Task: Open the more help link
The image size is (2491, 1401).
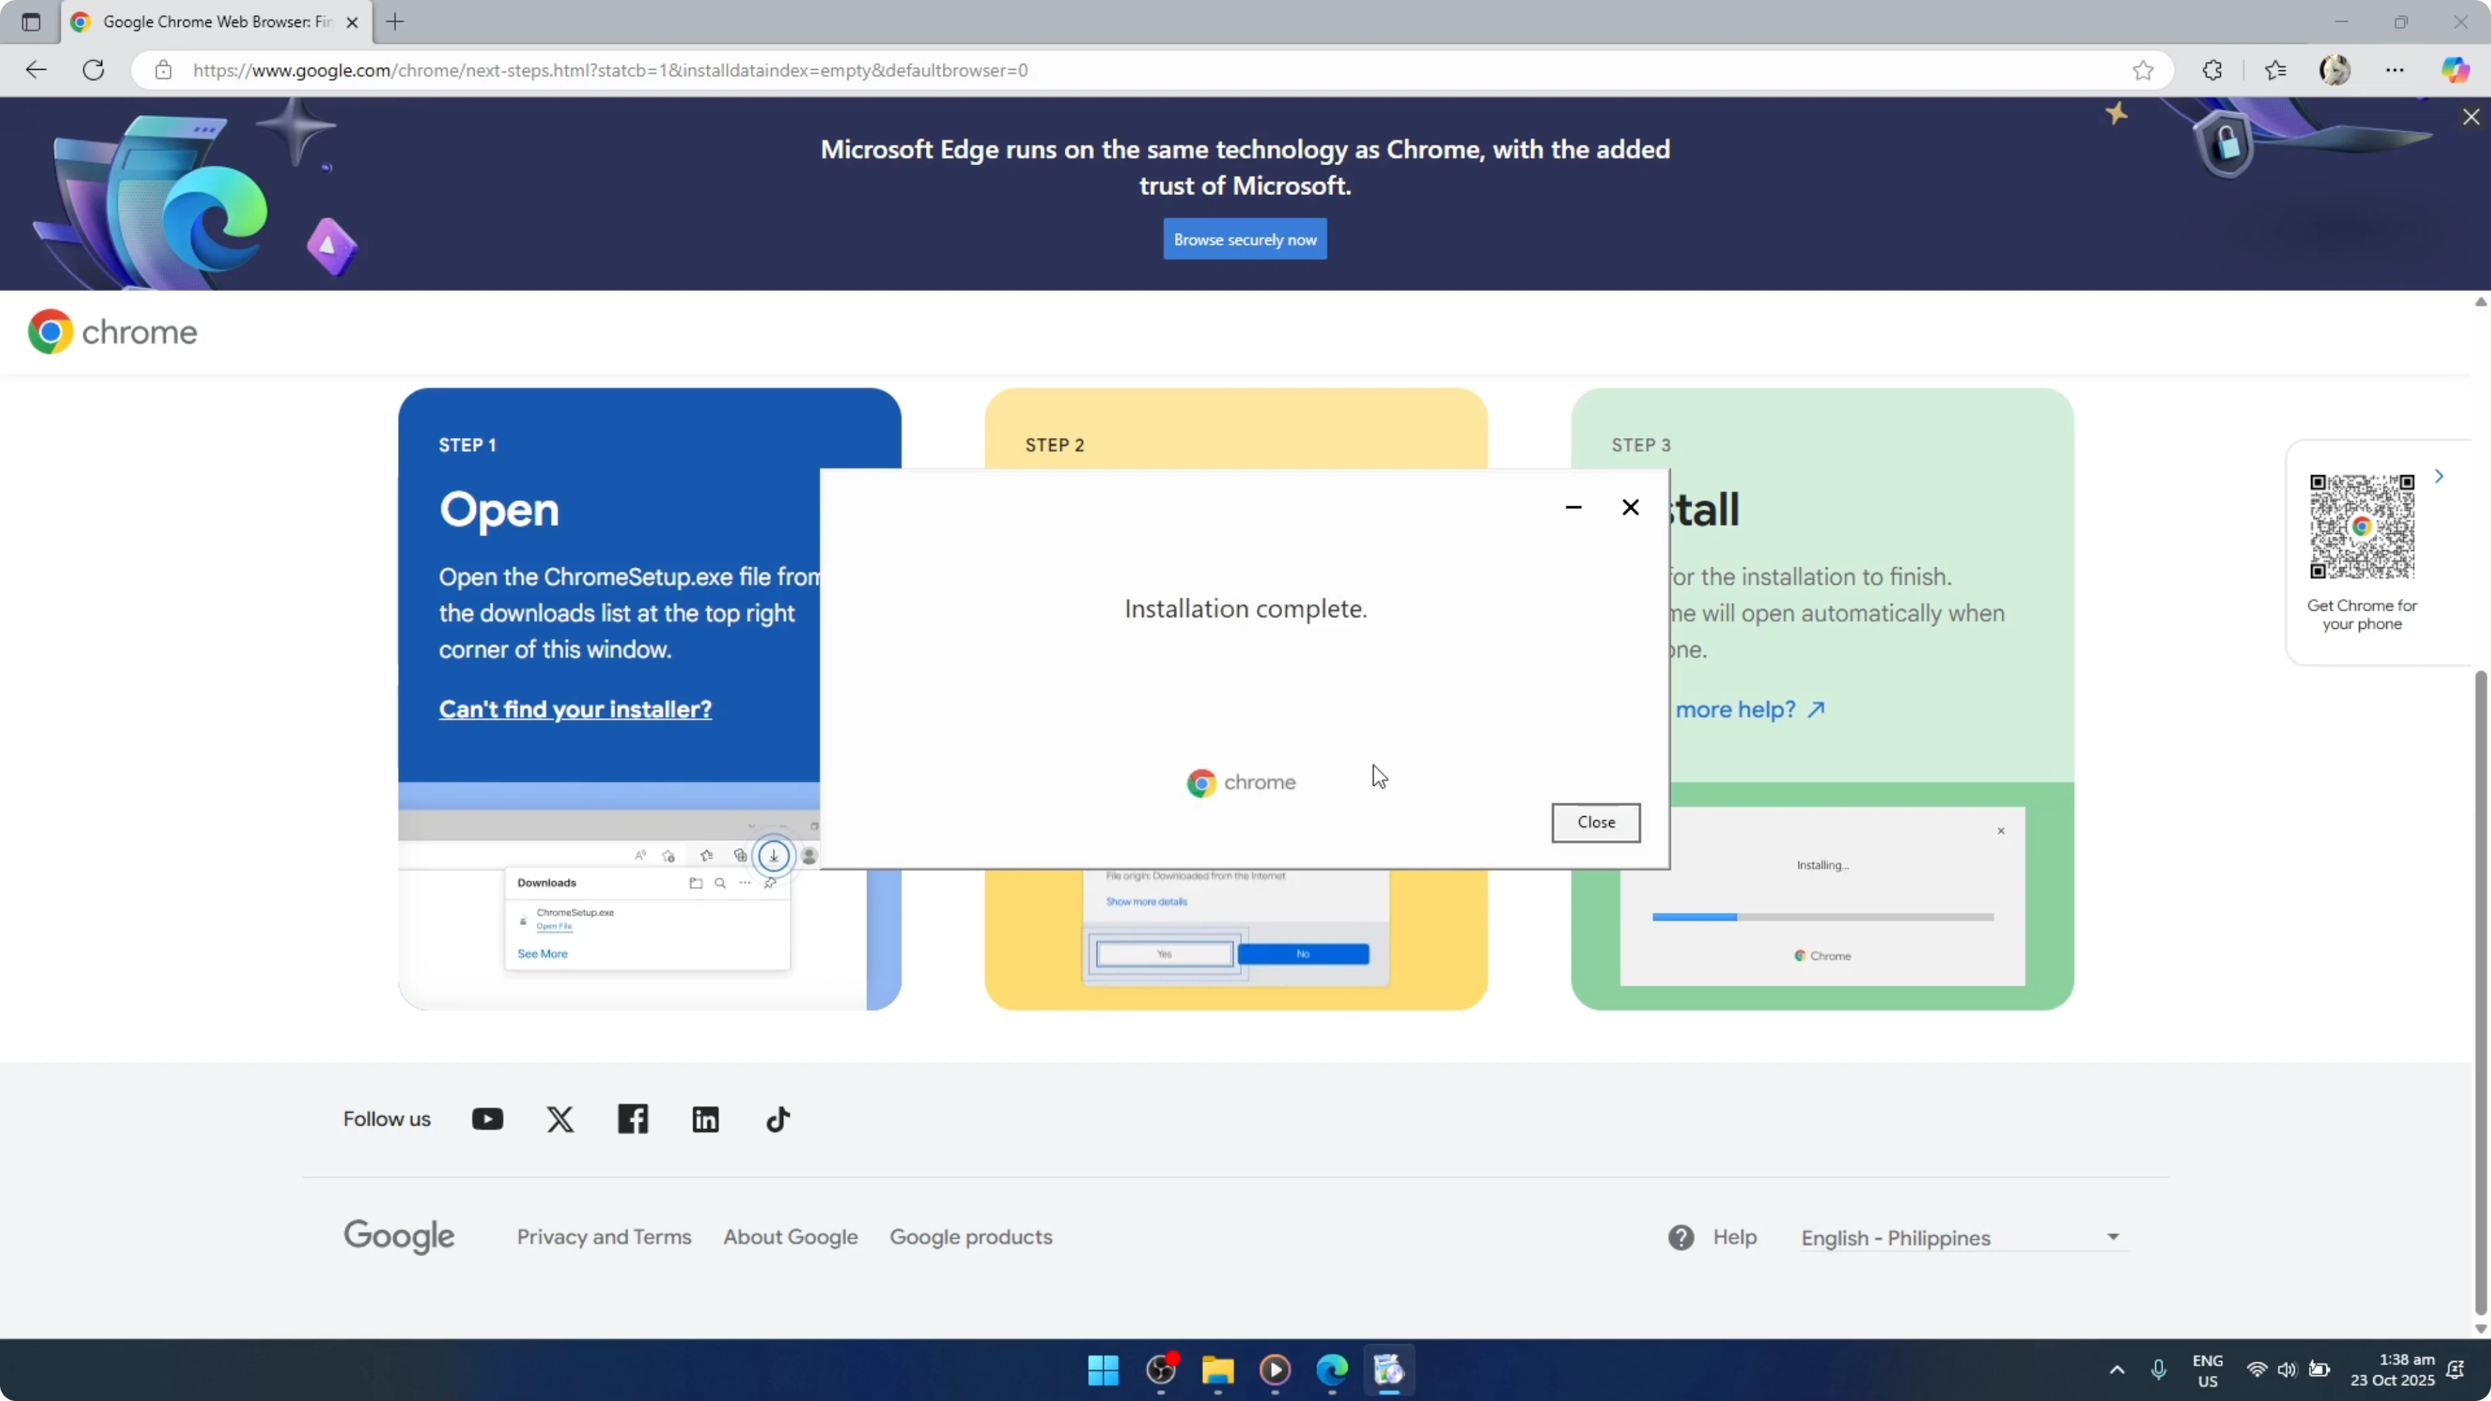Action: (x=1748, y=709)
